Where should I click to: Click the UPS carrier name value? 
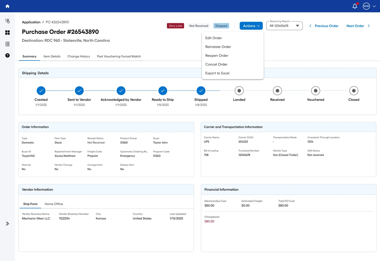tap(206, 142)
